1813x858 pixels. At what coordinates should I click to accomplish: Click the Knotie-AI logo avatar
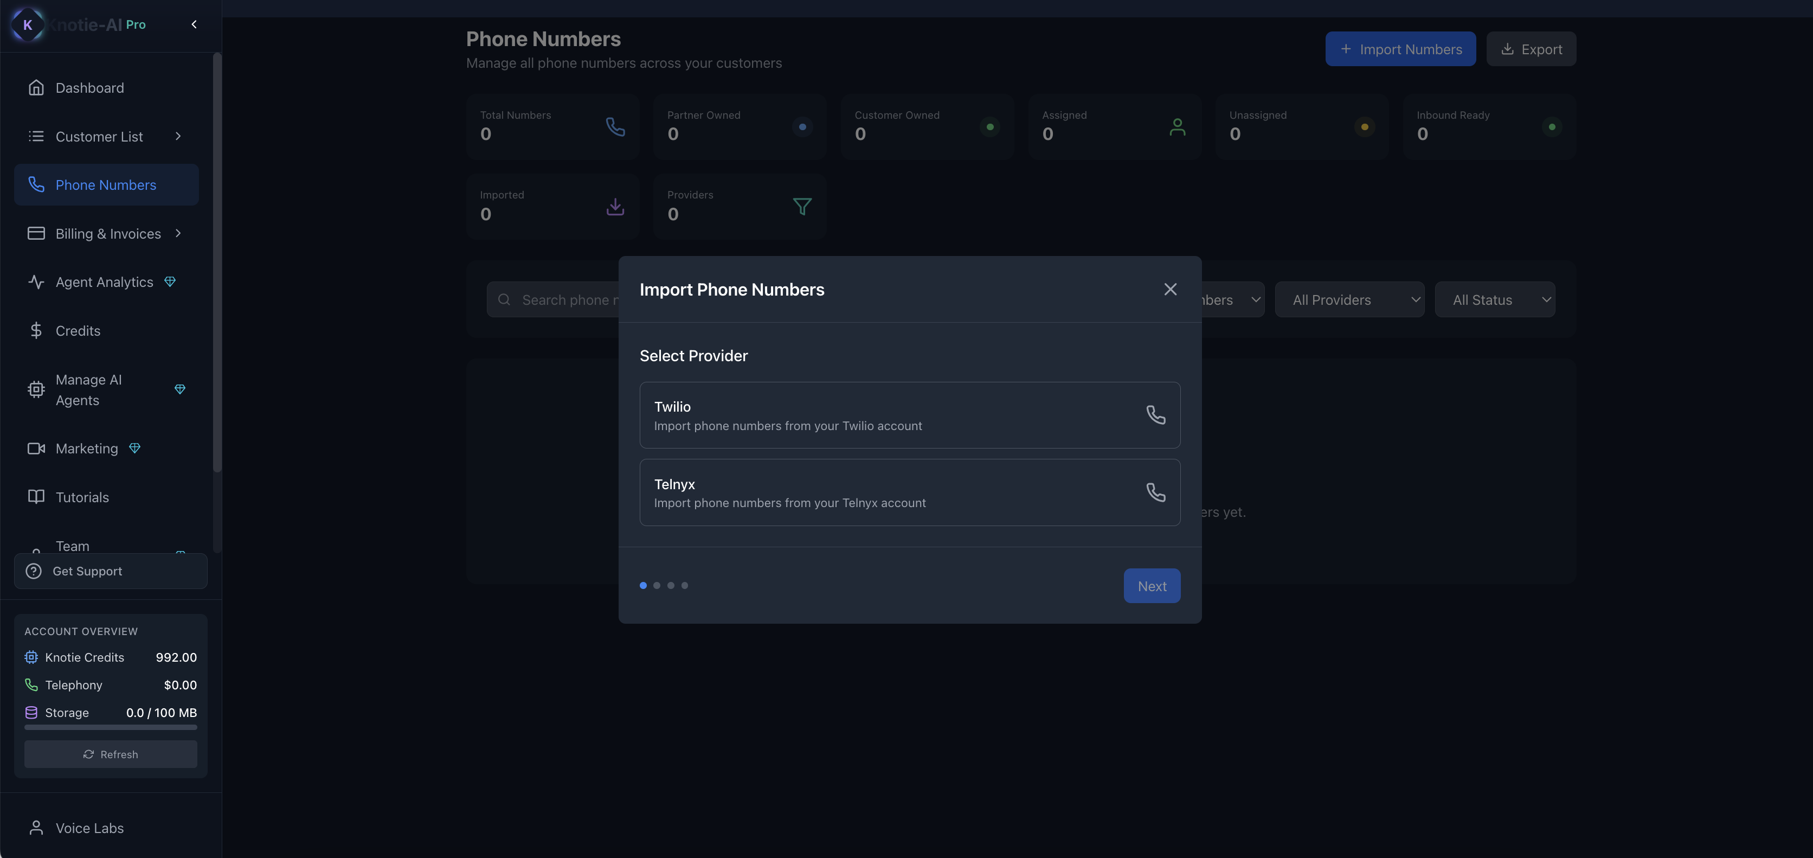tap(28, 24)
